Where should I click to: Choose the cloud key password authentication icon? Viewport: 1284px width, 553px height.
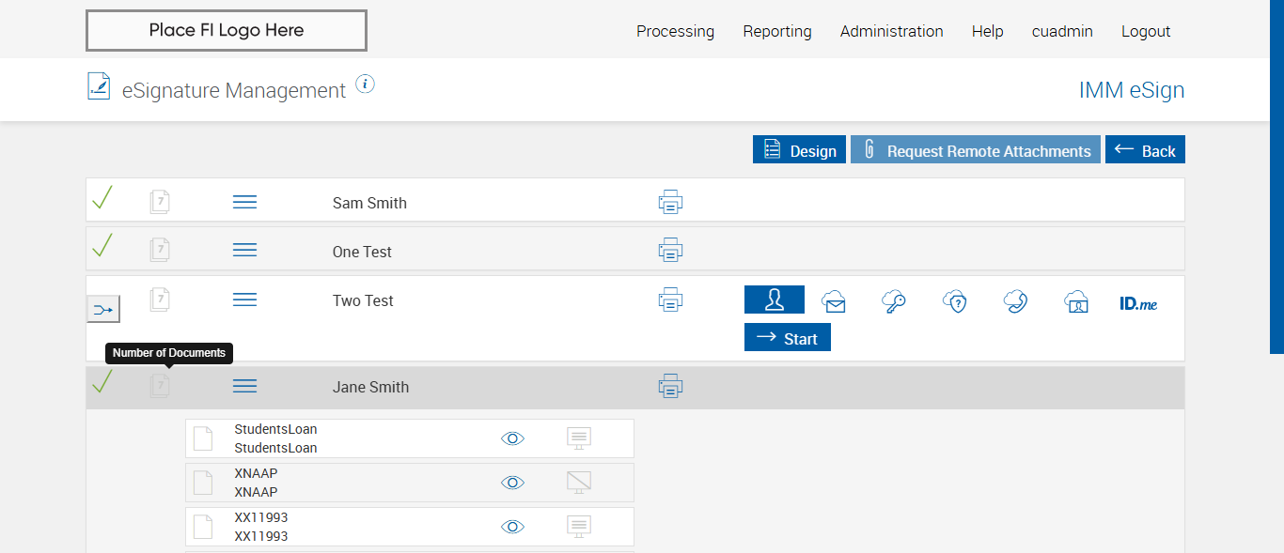tap(893, 301)
